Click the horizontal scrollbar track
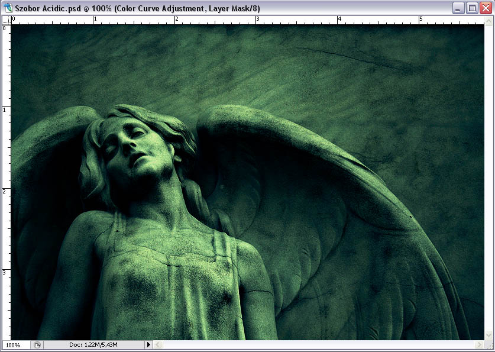The height and width of the screenshot is (352, 495). click(319, 344)
